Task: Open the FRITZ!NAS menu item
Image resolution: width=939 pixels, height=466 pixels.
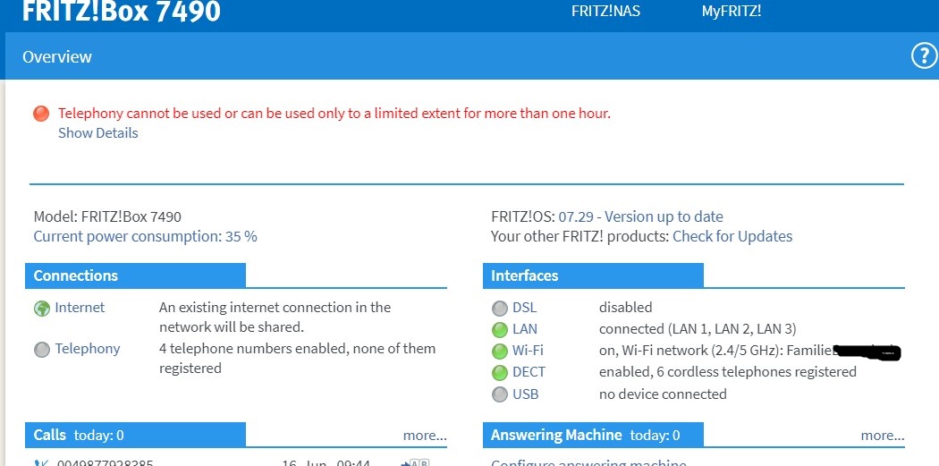Action: [605, 12]
